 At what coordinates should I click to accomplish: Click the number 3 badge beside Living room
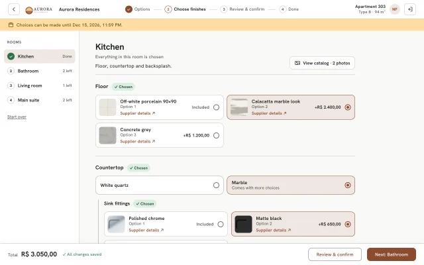(x=11, y=85)
